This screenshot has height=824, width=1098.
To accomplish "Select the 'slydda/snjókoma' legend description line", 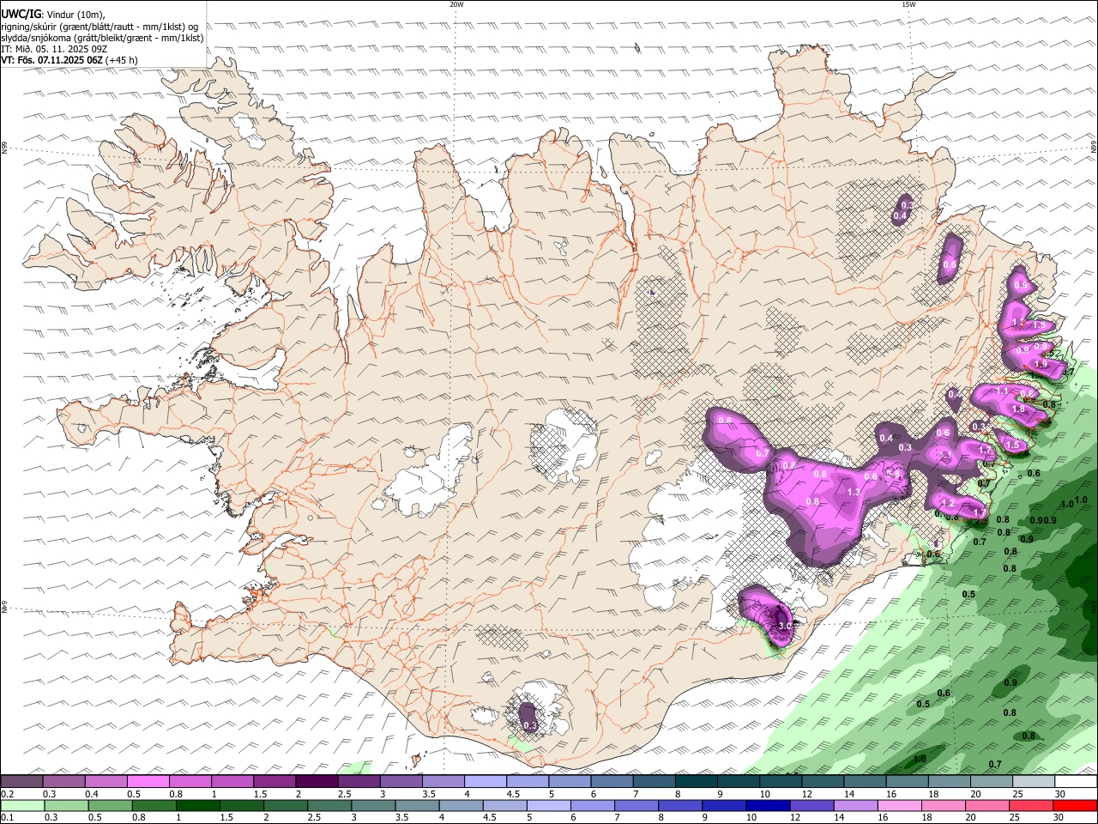I will coord(103,37).
